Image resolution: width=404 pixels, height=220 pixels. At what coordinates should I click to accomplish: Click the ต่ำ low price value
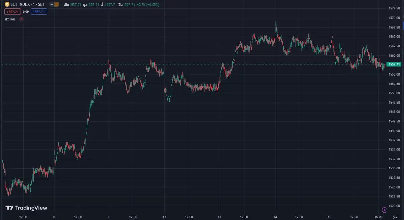click(x=110, y=5)
